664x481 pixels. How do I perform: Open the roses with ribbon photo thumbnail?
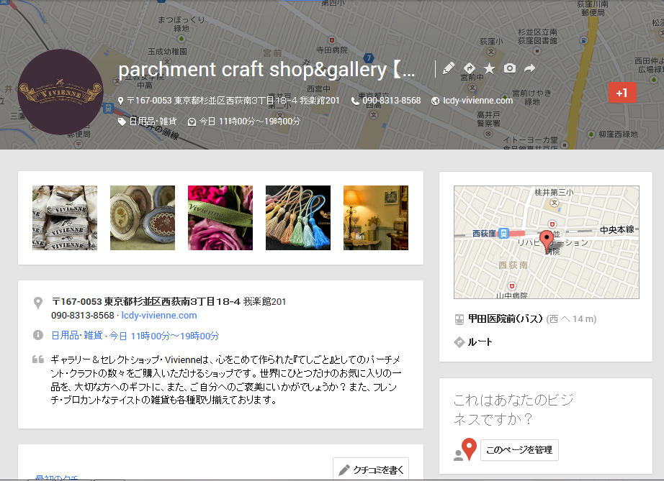(220, 218)
